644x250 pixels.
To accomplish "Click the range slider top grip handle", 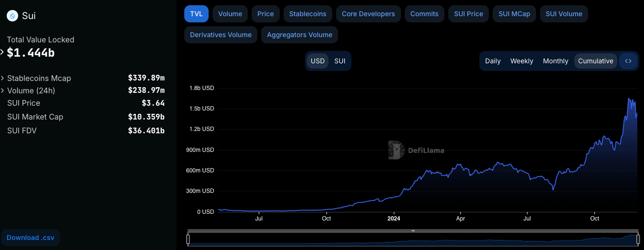I will pos(413,231).
